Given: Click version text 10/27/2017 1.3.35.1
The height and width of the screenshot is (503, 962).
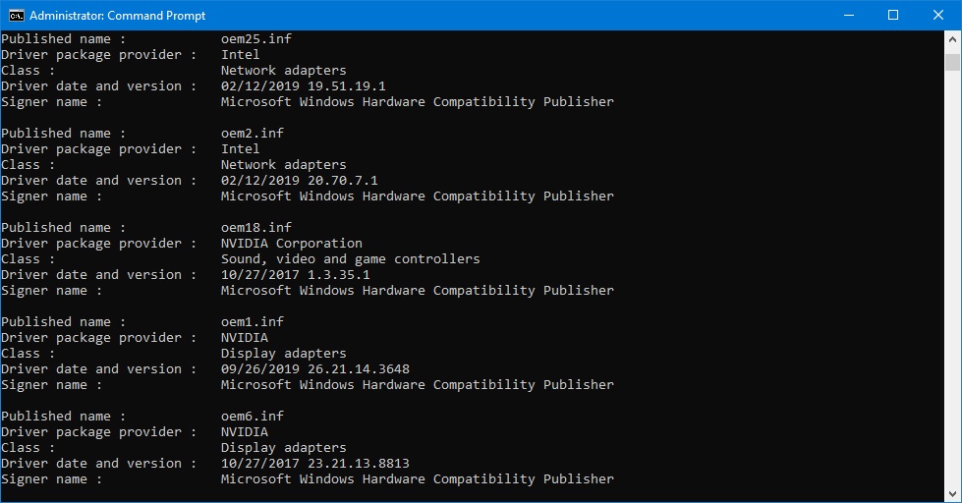Looking at the screenshot, I should 296,275.
